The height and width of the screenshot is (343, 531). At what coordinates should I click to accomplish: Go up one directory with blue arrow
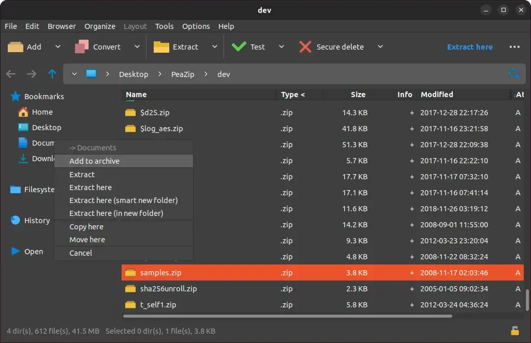(x=52, y=74)
